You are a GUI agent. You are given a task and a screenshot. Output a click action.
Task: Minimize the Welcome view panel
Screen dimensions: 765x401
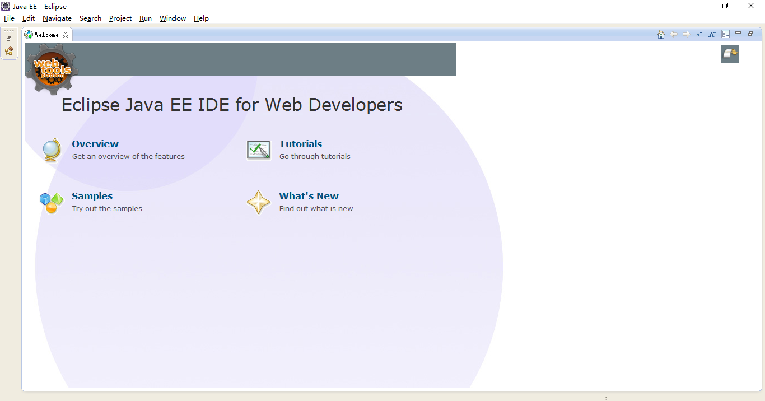[738, 34]
